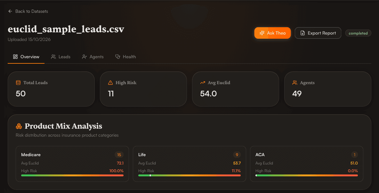Switch to the Agents tab
The image size is (379, 193).
(x=93, y=57)
